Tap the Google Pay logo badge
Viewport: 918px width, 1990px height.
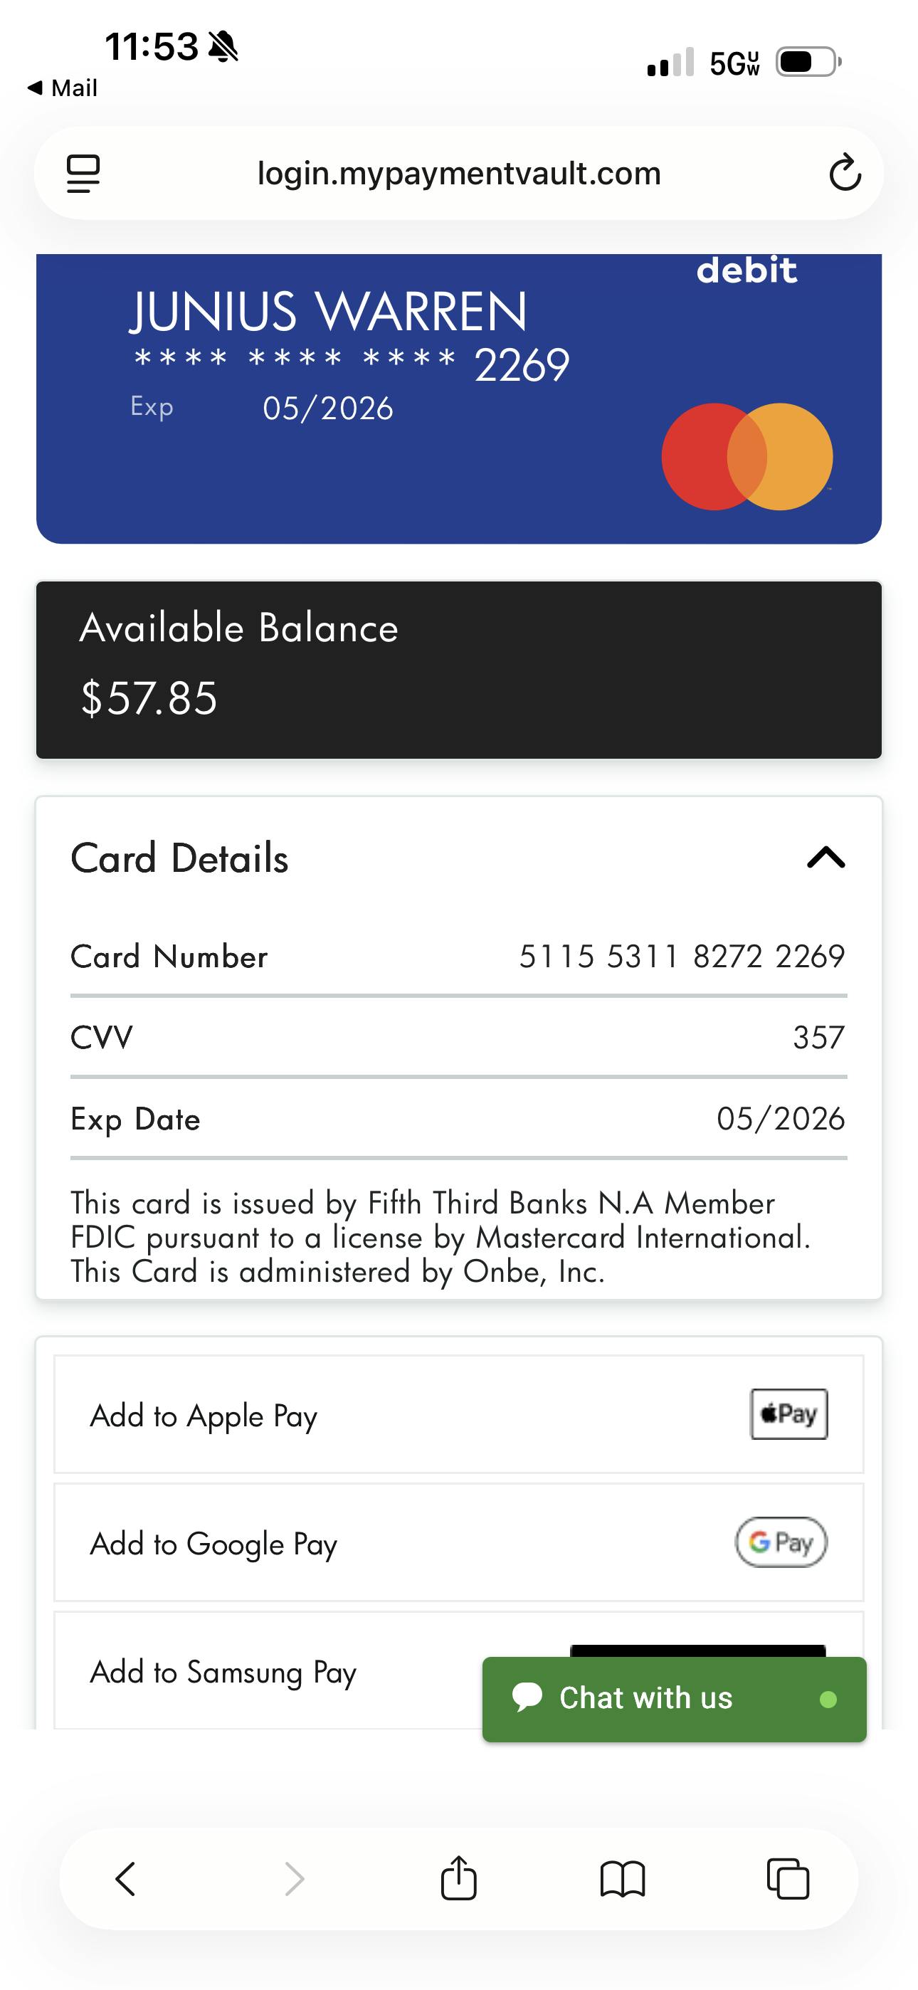(x=781, y=1542)
